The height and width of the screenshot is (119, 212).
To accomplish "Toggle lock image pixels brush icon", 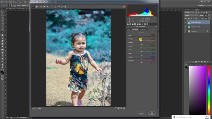I will (x=191, y=19).
